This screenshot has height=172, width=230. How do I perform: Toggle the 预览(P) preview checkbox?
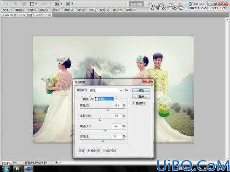click(133, 103)
